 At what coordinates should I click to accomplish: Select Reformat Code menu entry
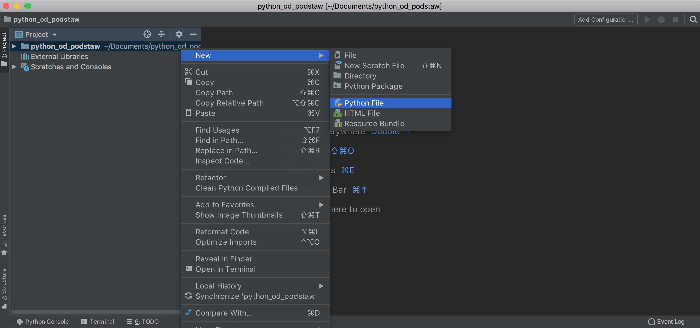pyautogui.click(x=255, y=232)
